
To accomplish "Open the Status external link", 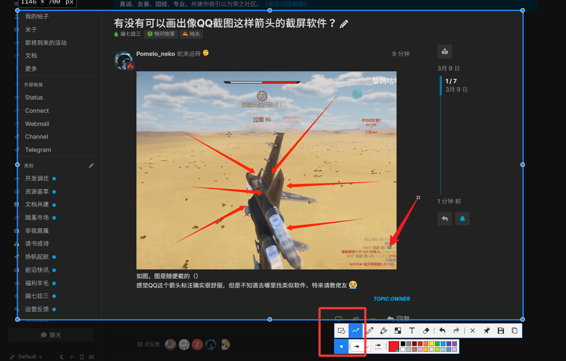I will coord(34,97).
